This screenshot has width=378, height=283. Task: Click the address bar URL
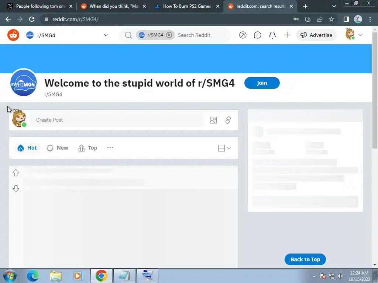pos(75,19)
